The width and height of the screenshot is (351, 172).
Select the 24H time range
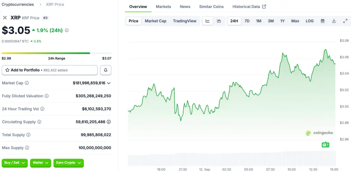tap(234, 21)
